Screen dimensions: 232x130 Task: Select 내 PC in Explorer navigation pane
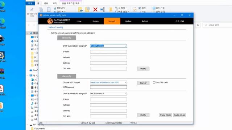[x=34, y=75]
